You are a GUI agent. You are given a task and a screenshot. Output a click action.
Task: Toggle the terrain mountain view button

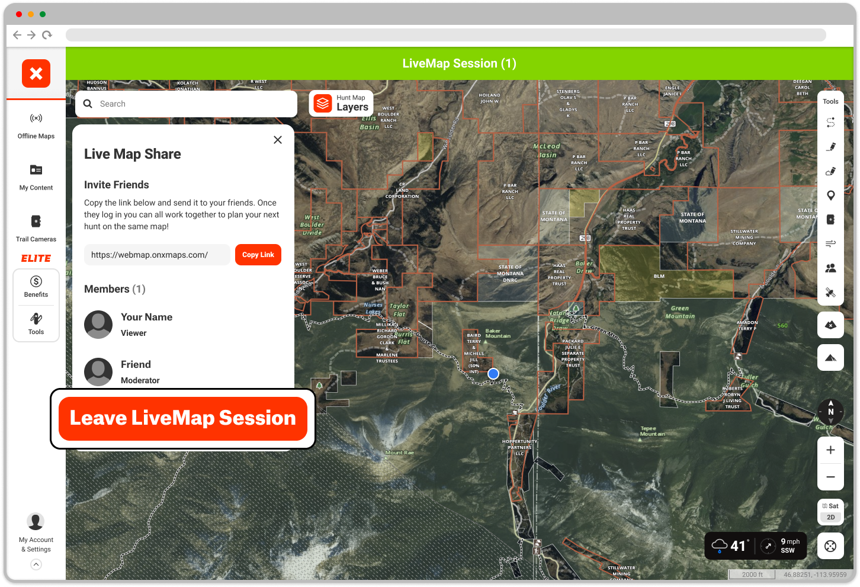tap(830, 357)
